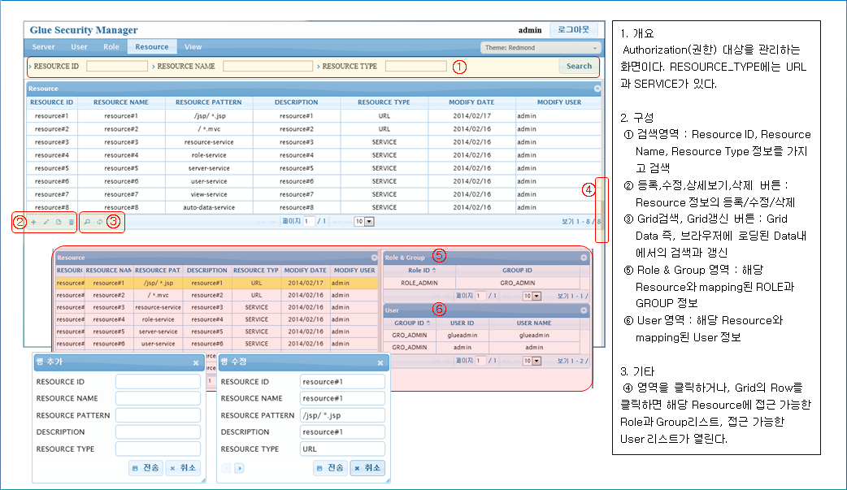This screenshot has height=490, width=847.
Task: Open grid search with magnifier icon
Action: (x=88, y=222)
